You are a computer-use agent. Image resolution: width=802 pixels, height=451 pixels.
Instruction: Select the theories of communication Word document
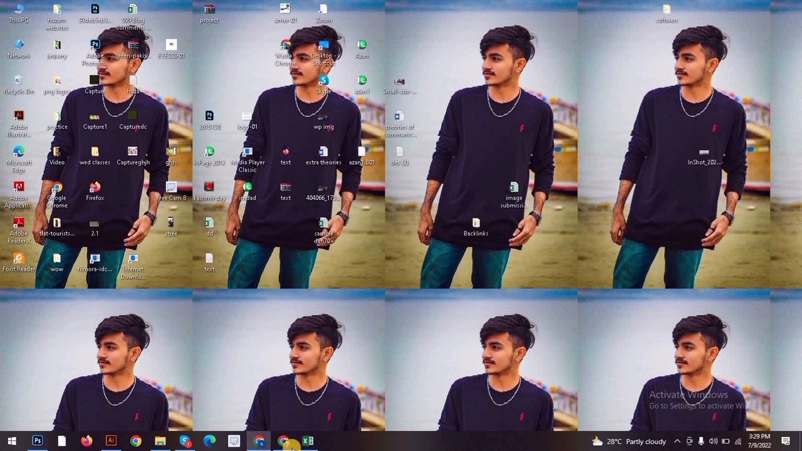coord(400,124)
